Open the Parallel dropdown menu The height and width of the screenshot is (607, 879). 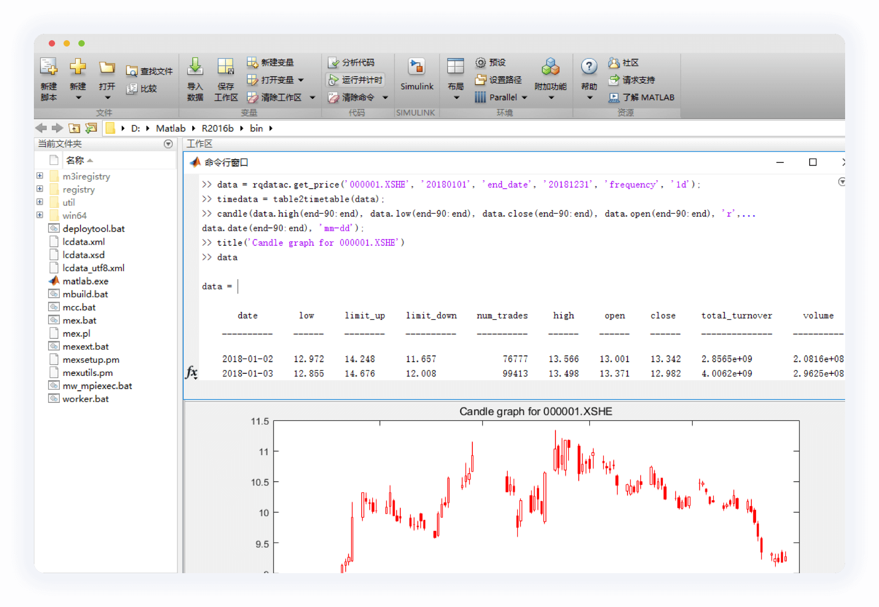pyautogui.click(x=524, y=98)
